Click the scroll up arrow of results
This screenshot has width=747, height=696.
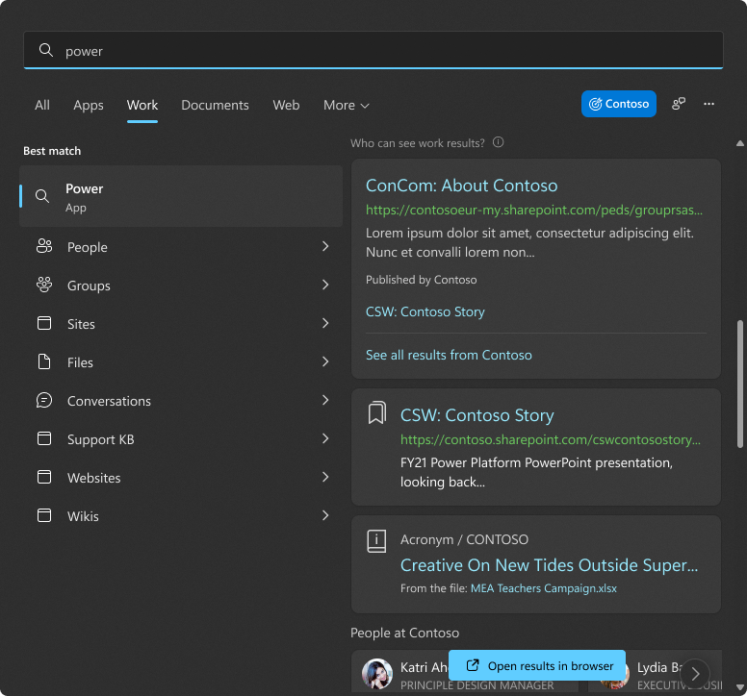point(740,143)
